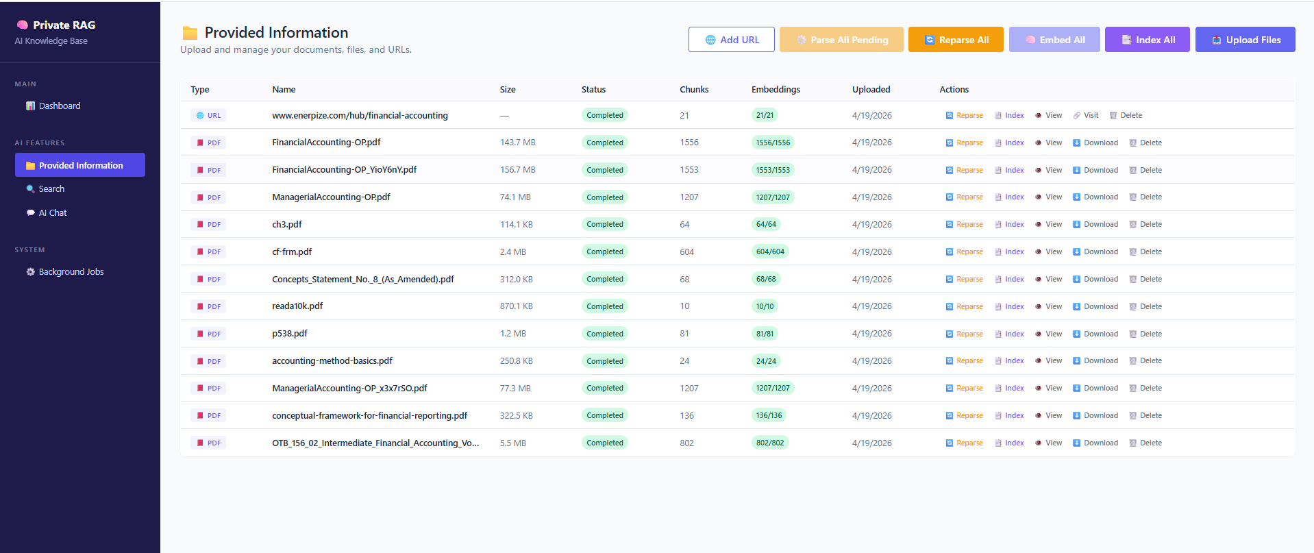
Task: Click the Private RAG brain logo icon
Action: pos(23,25)
